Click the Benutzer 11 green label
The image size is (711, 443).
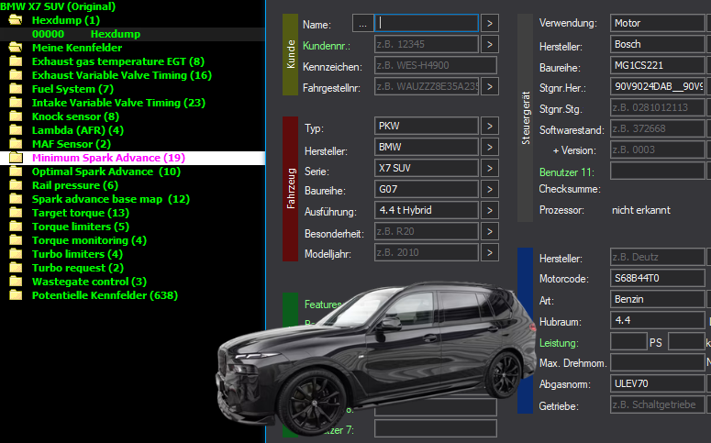coord(566,172)
